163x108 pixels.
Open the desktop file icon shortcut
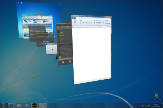coord(156,96)
